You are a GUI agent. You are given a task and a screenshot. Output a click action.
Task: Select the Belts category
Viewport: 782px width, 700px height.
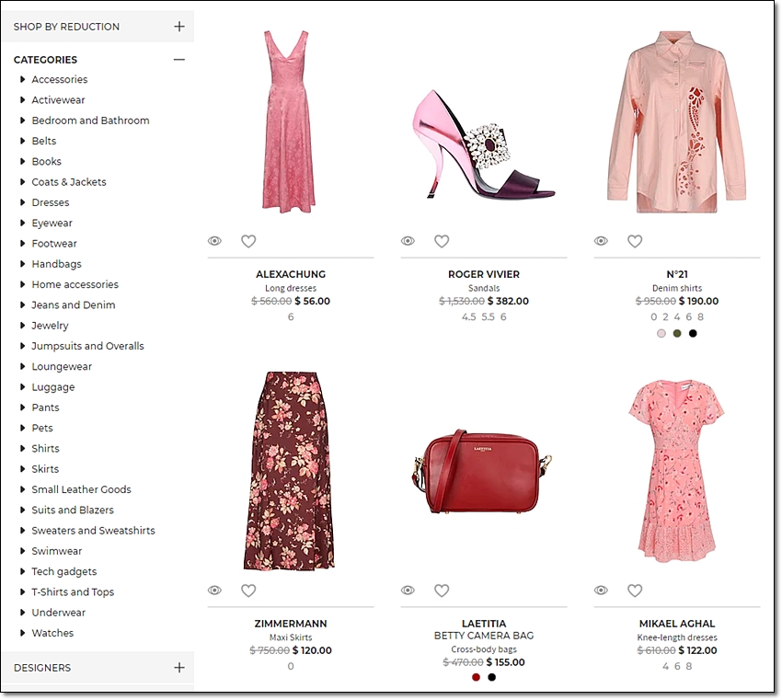44,141
